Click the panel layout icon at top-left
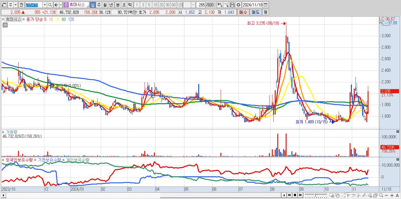 (4, 5)
